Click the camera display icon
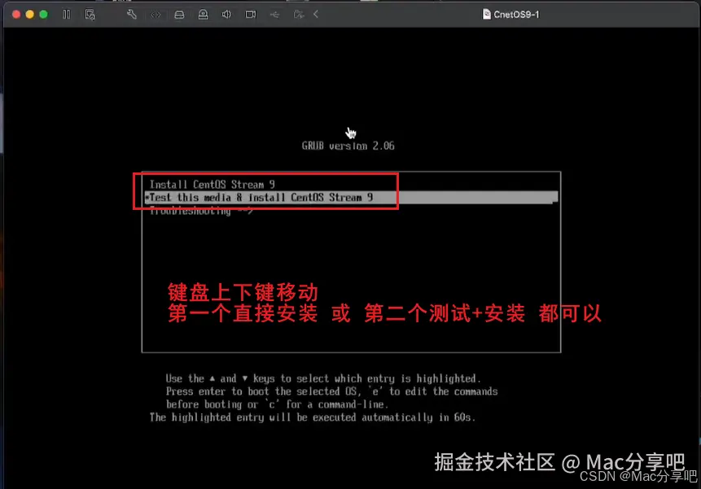 250,14
